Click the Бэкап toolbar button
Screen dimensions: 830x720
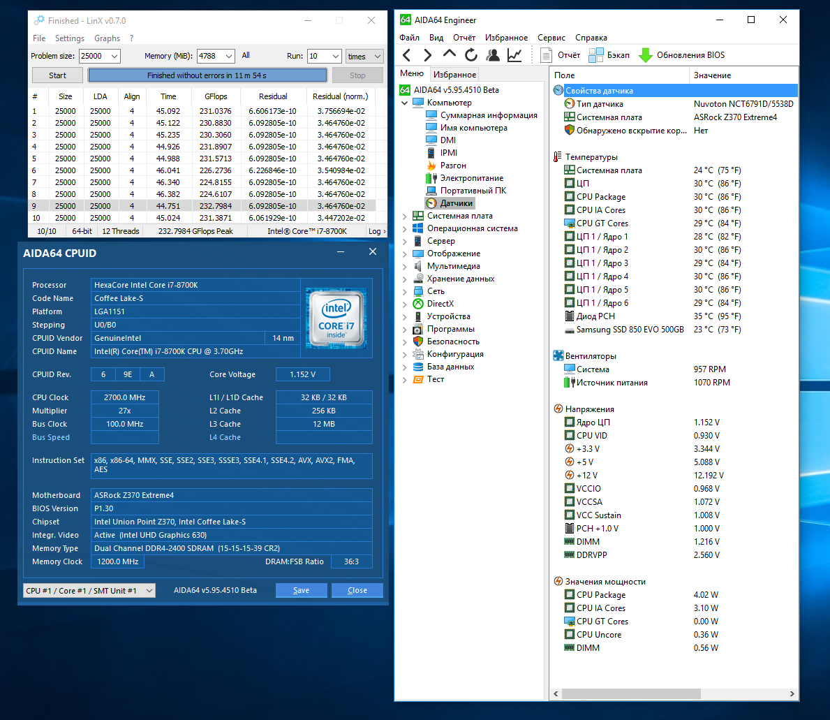click(609, 55)
